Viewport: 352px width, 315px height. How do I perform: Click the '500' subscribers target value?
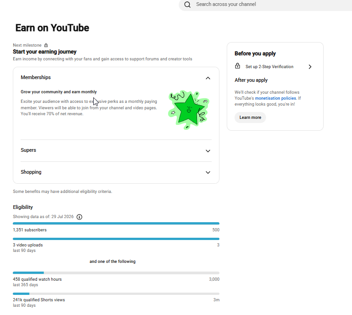click(x=216, y=230)
